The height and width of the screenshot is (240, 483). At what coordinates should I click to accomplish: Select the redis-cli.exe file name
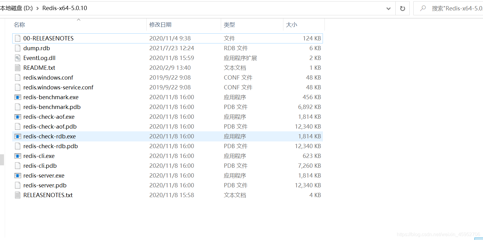(39, 156)
